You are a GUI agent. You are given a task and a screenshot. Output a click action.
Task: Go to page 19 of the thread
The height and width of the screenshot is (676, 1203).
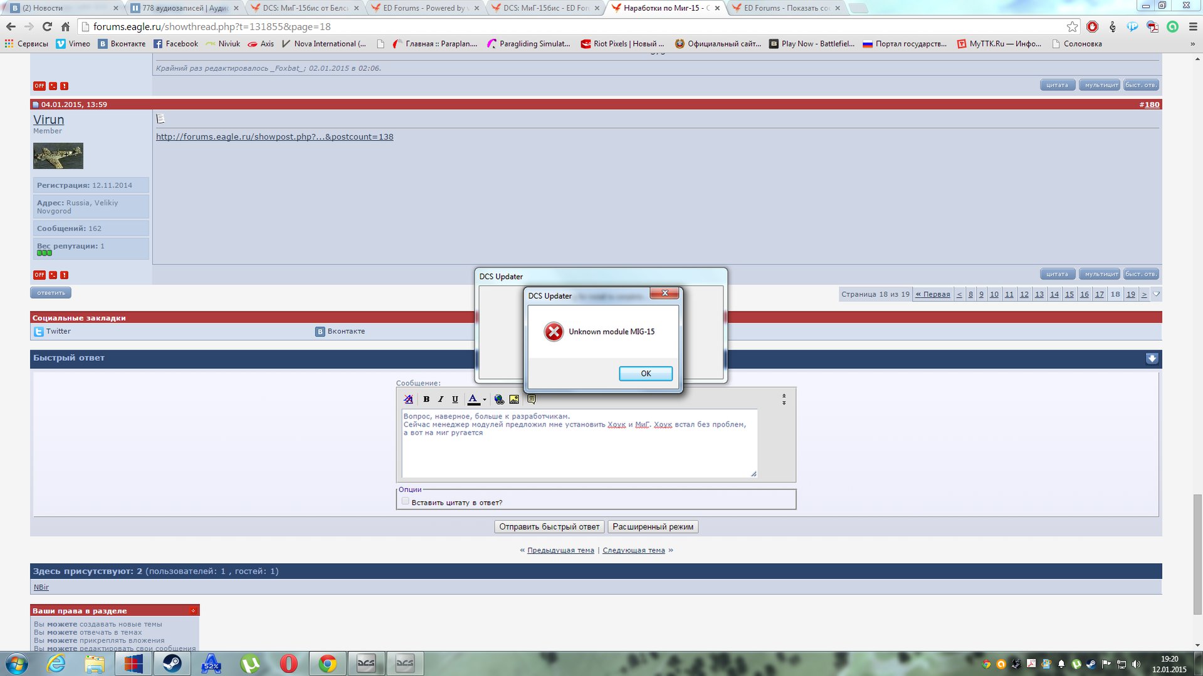tap(1130, 294)
